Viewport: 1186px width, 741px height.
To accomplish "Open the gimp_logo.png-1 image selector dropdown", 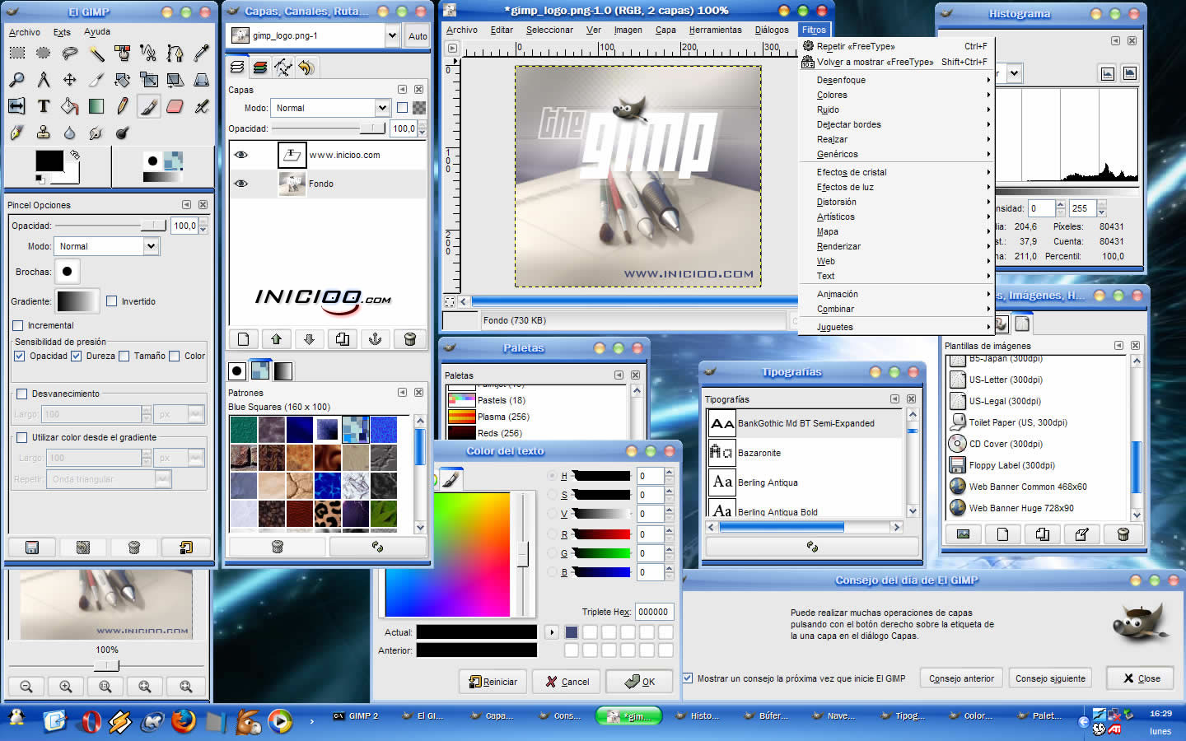I will (x=315, y=35).
